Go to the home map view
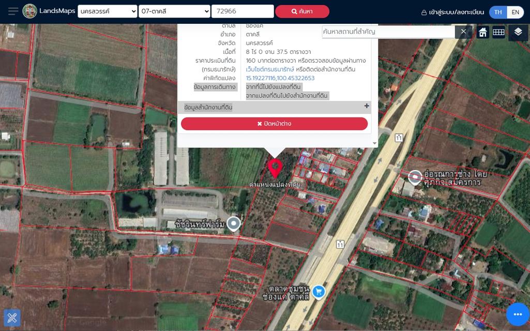 tap(482, 32)
